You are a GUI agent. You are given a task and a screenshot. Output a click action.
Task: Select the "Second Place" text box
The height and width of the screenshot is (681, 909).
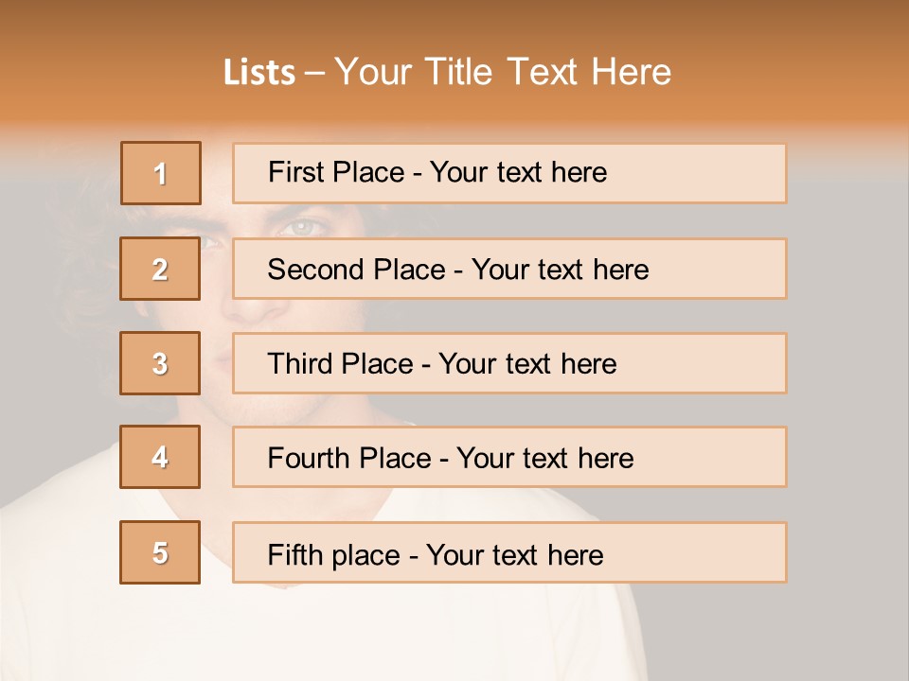[509, 269]
